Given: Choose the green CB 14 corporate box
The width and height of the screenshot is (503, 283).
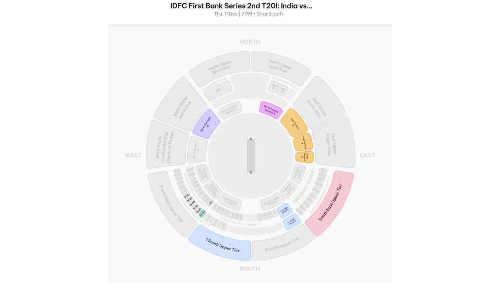Looking at the screenshot, I should point(202,213).
